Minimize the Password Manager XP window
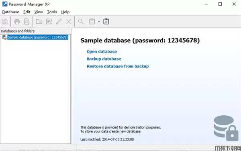 [x=206, y=4]
